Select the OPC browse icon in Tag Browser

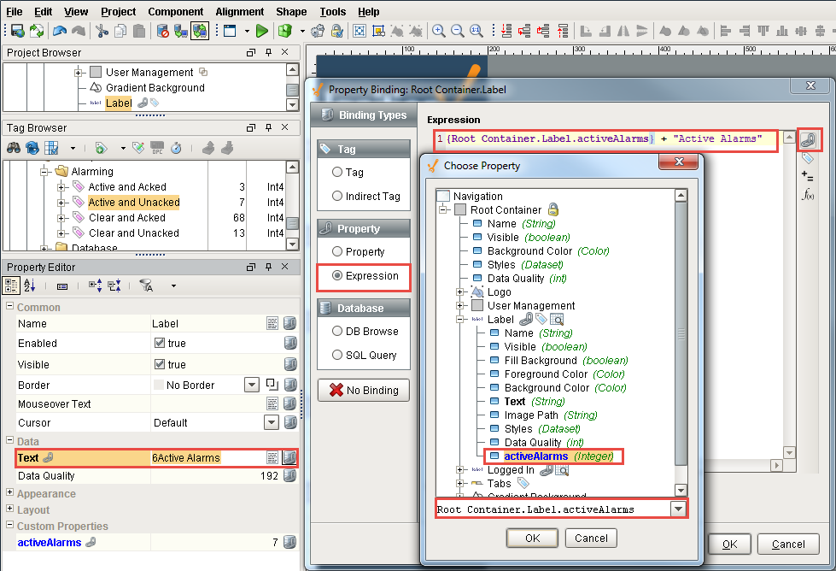[159, 147]
